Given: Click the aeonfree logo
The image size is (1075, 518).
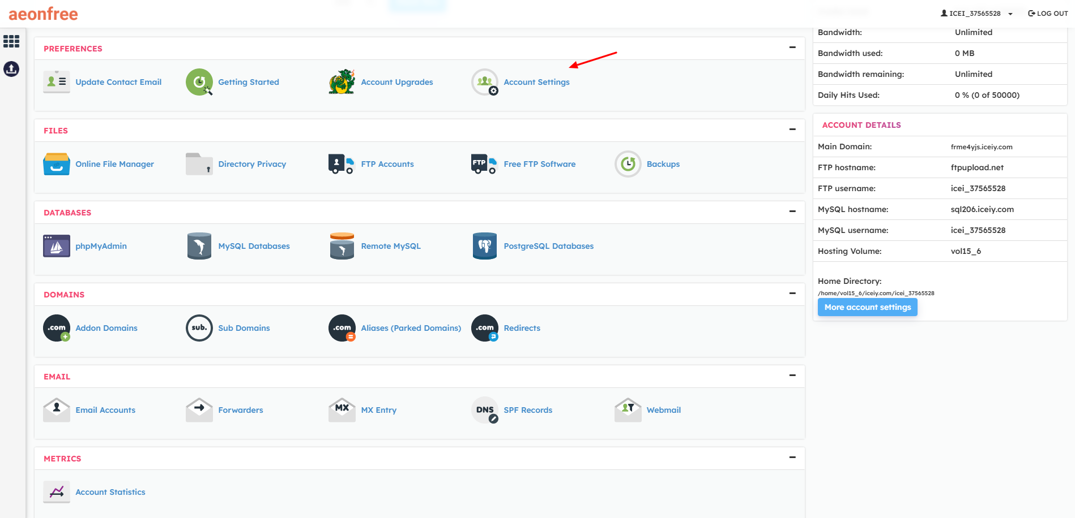Looking at the screenshot, I should [x=44, y=14].
